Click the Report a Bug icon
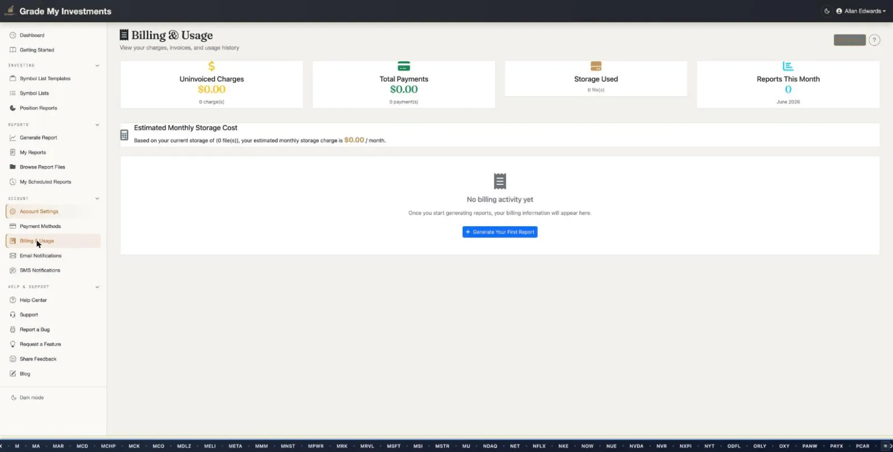The image size is (893, 452). [13, 329]
